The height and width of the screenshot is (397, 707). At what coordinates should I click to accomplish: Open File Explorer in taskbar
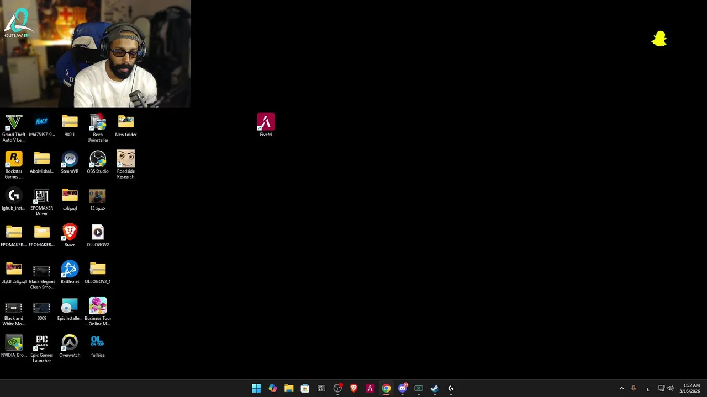289,388
